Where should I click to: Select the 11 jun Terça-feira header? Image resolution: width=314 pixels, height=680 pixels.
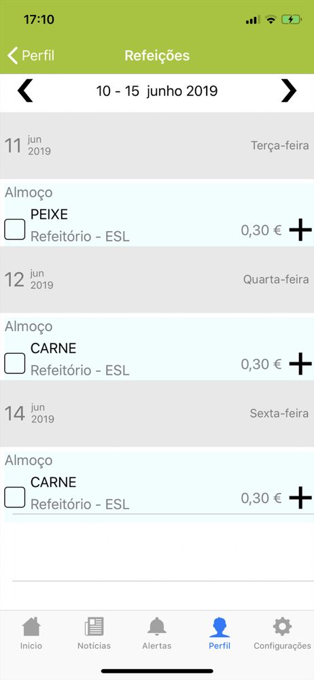tap(157, 146)
